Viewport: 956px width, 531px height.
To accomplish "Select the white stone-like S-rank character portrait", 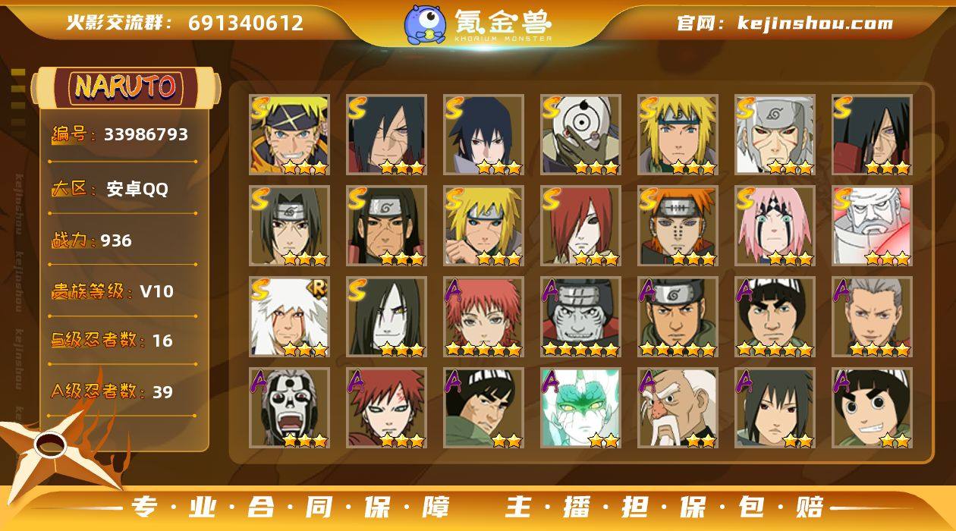I will point(872,226).
